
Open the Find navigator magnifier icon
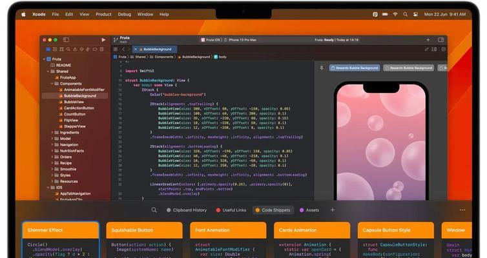pos(68,49)
